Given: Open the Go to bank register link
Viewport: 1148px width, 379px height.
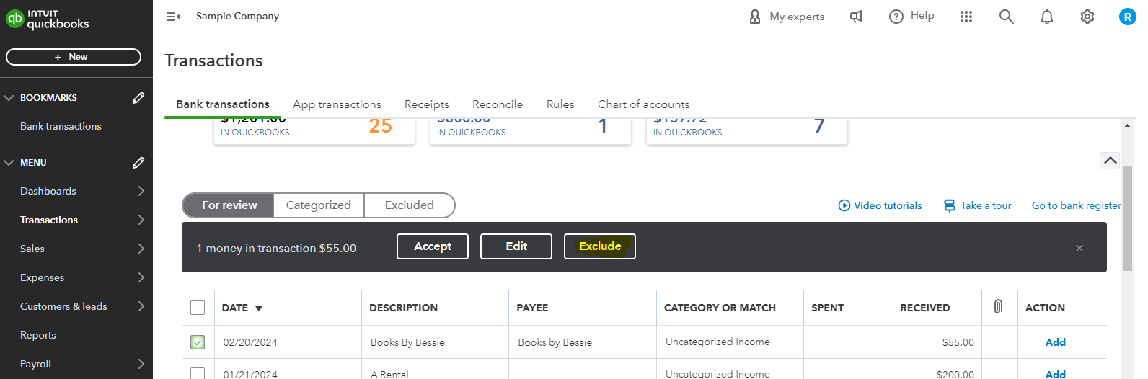Looking at the screenshot, I should pos(1076,205).
